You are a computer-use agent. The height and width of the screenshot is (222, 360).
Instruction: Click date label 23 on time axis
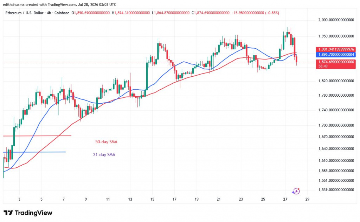tap(241, 199)
